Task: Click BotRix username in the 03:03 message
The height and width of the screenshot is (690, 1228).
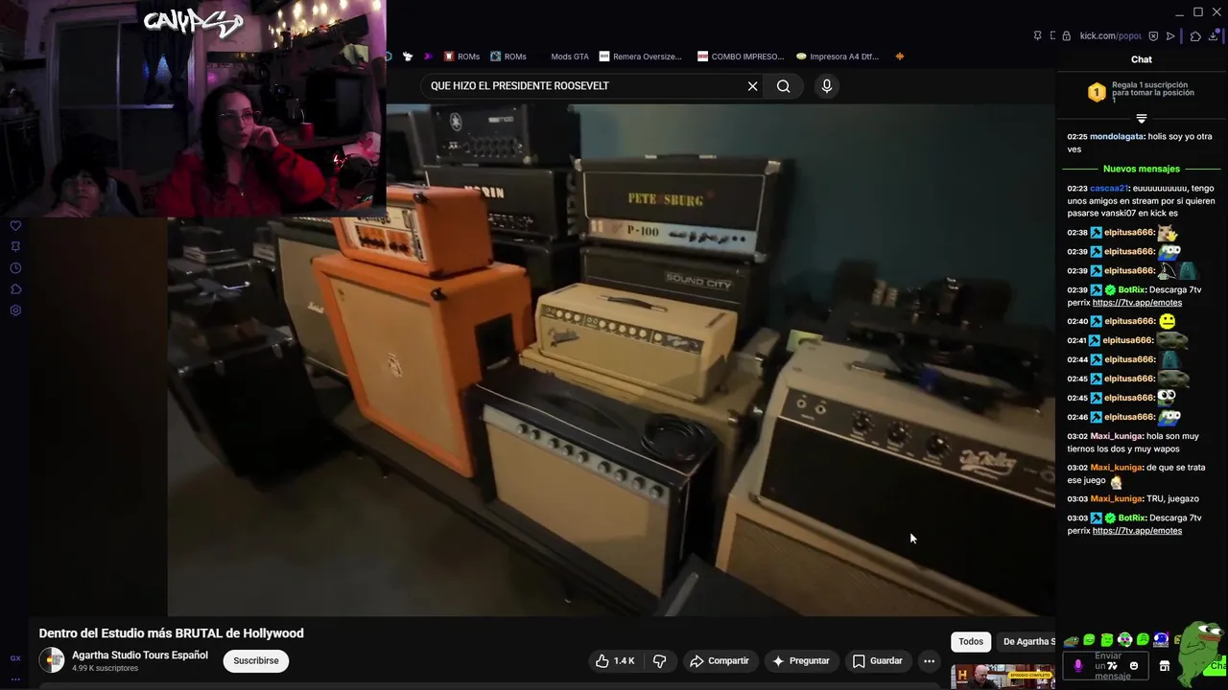Action: 1132,518
